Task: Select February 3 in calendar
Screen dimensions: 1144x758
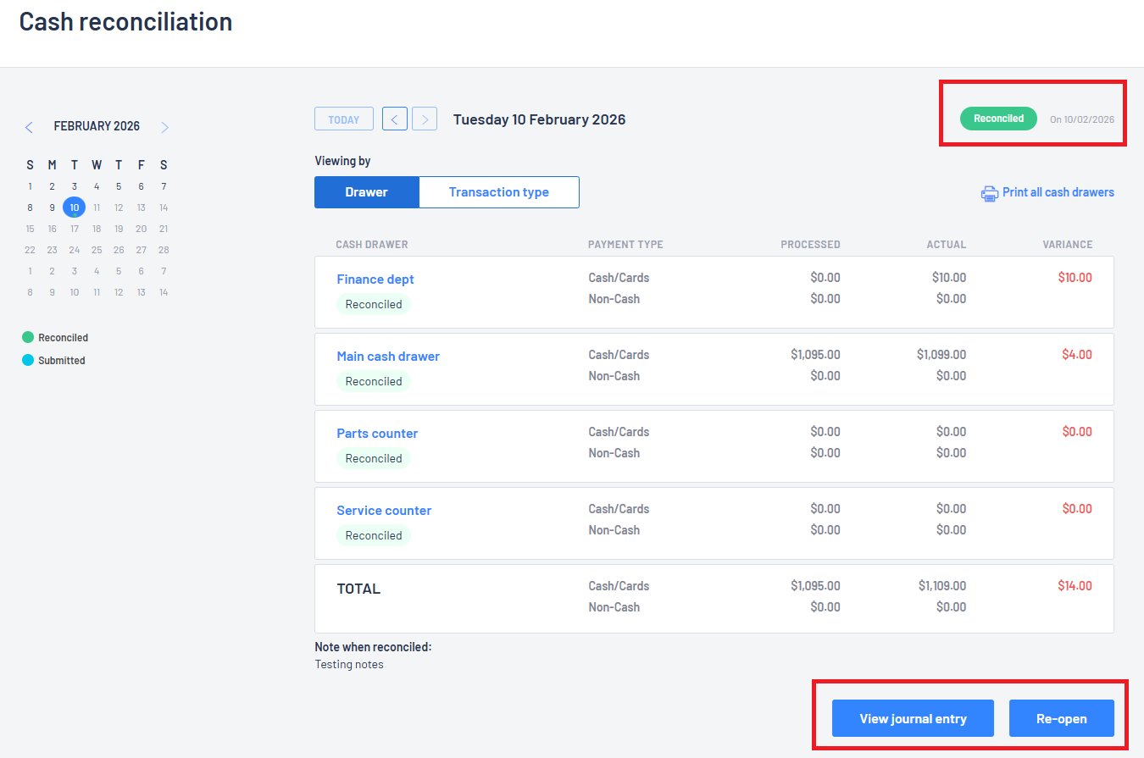Action: (75, 186)
